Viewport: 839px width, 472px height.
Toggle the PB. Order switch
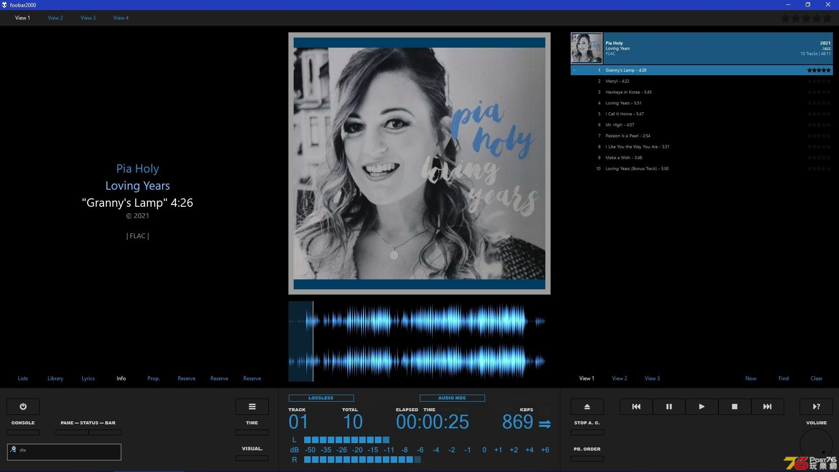587,458
